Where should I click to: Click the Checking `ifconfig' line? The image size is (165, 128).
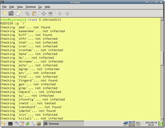point(33,99)
